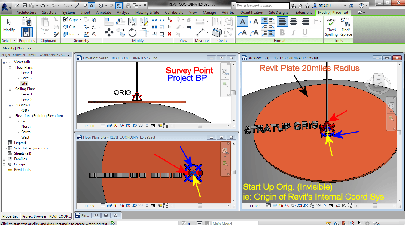The image size is (405, 225).
Task: Click Find/Replace tool
Action: point(346,27)
